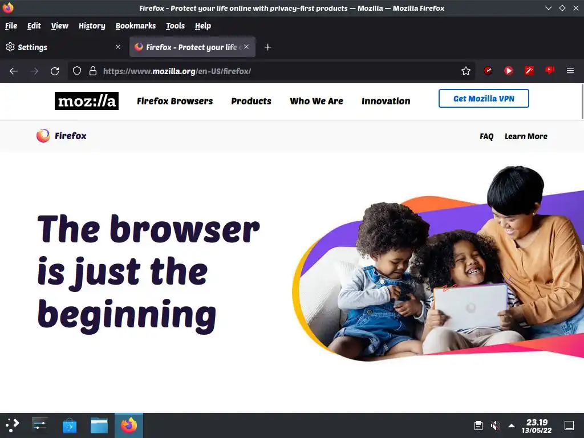Viewport: 584px width, 438px height.
Task: Open System Settings from the taskbar
Action: pyautogui.click(x=39, y=425)
